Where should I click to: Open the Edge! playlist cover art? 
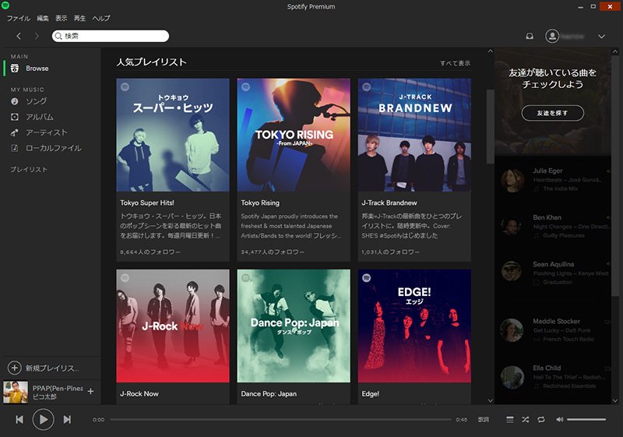coord(414,326)
